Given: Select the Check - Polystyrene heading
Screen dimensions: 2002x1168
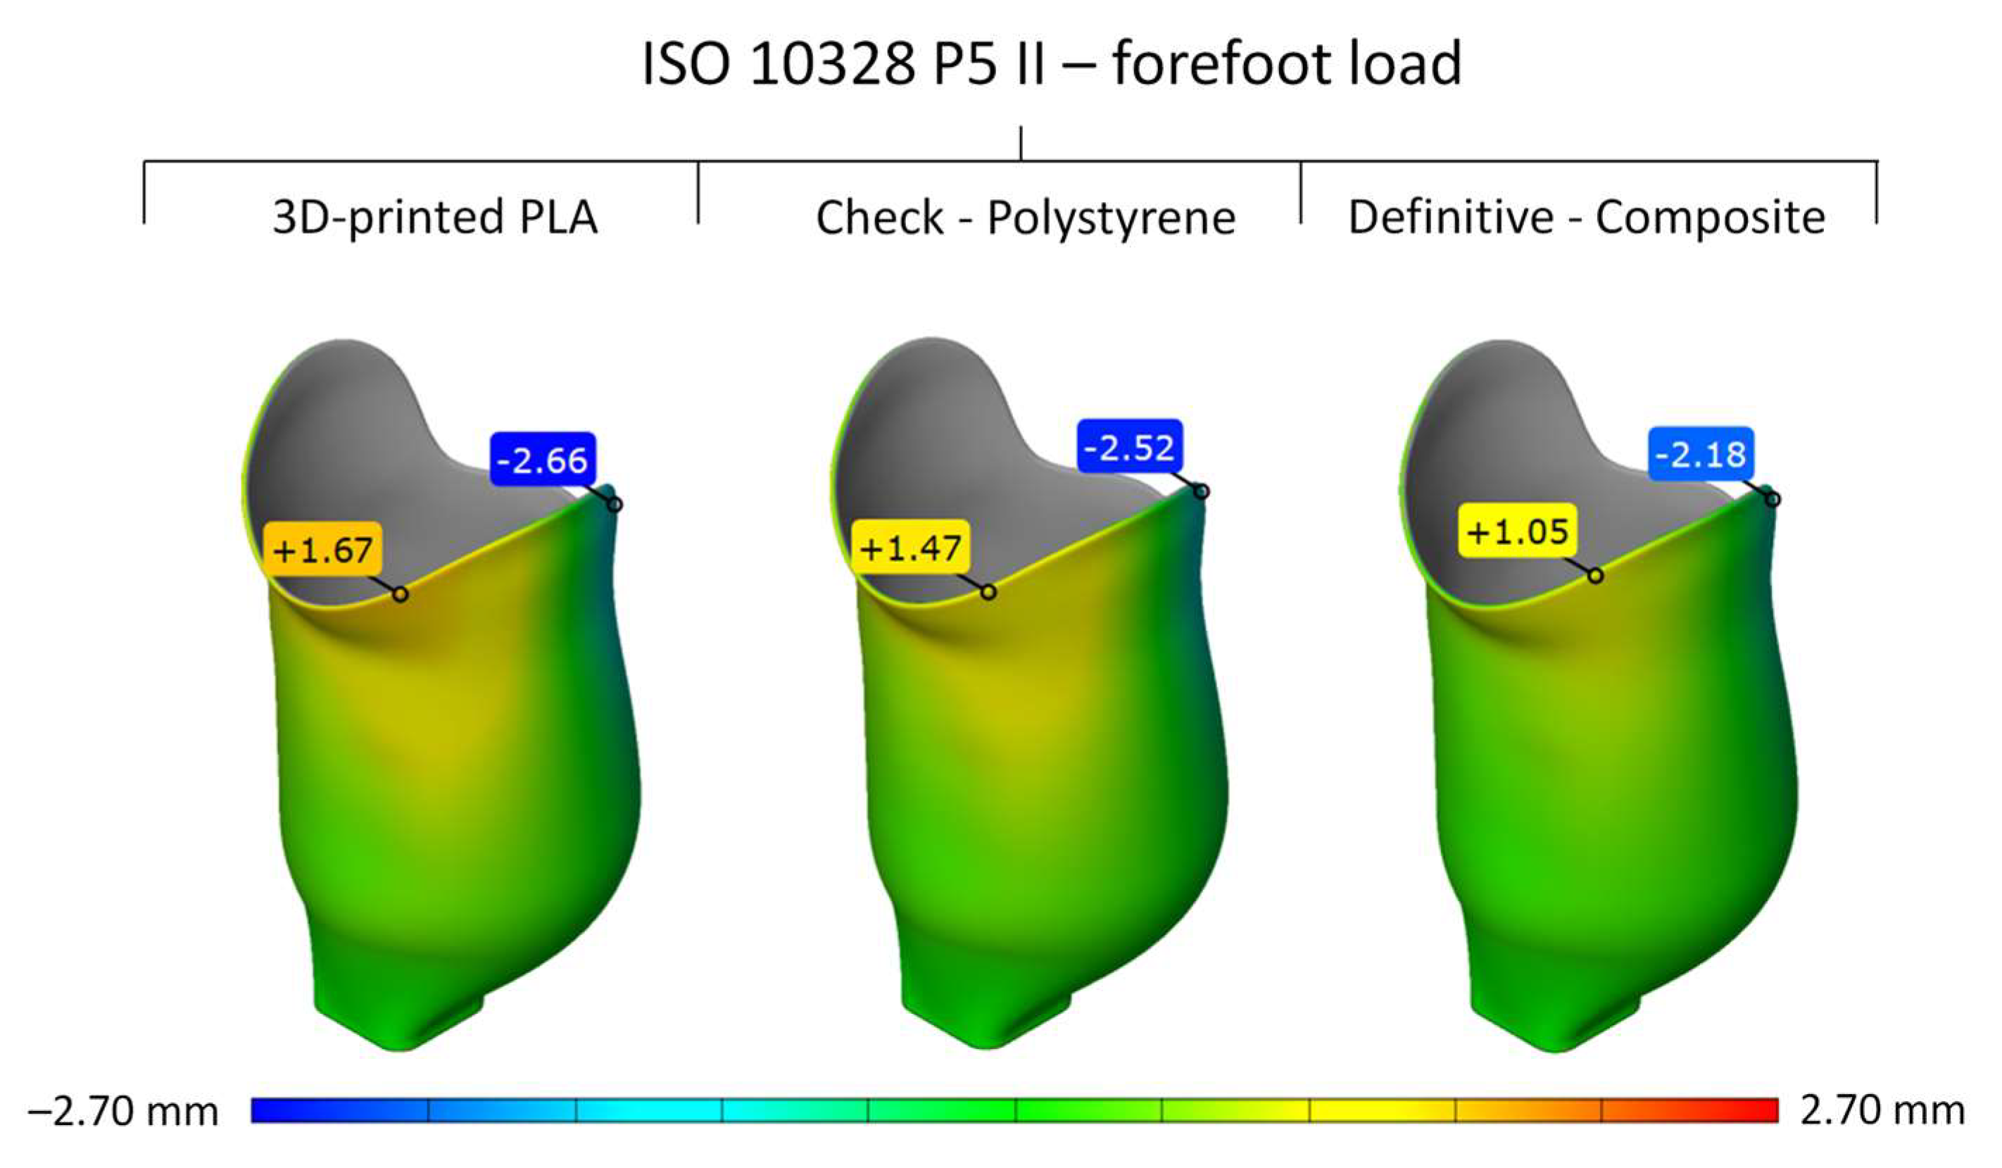Looking at the screenshot, I should [x=1025, y=217].
